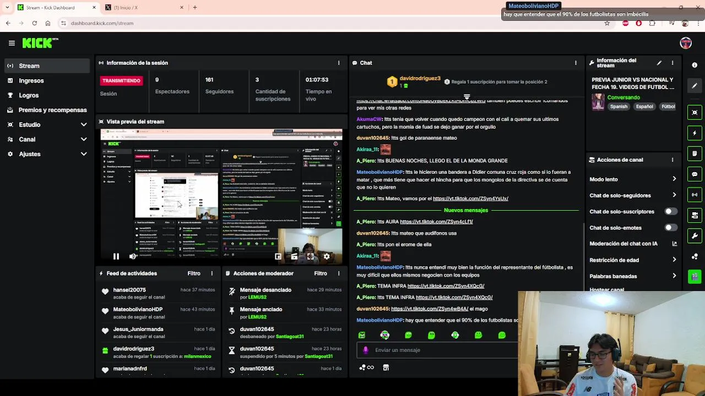Click the chat bubble icon in right toolbar
Viewport: 705px width, 396px height.
[x=695, y=174]
